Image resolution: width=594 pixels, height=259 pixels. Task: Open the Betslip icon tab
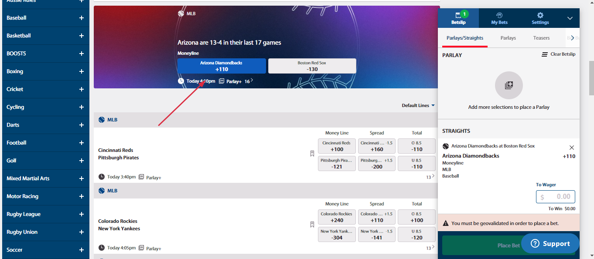pyautogui.click(x=458, y=18)
